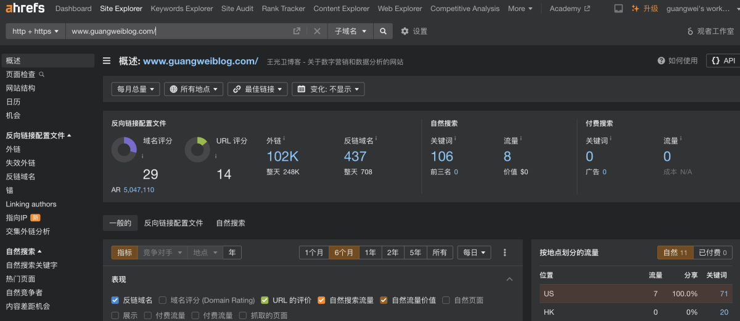Open 热门页面 in sidebar
Image resolution: width=740 pixels, height=321 pixels.
[20, 278]
